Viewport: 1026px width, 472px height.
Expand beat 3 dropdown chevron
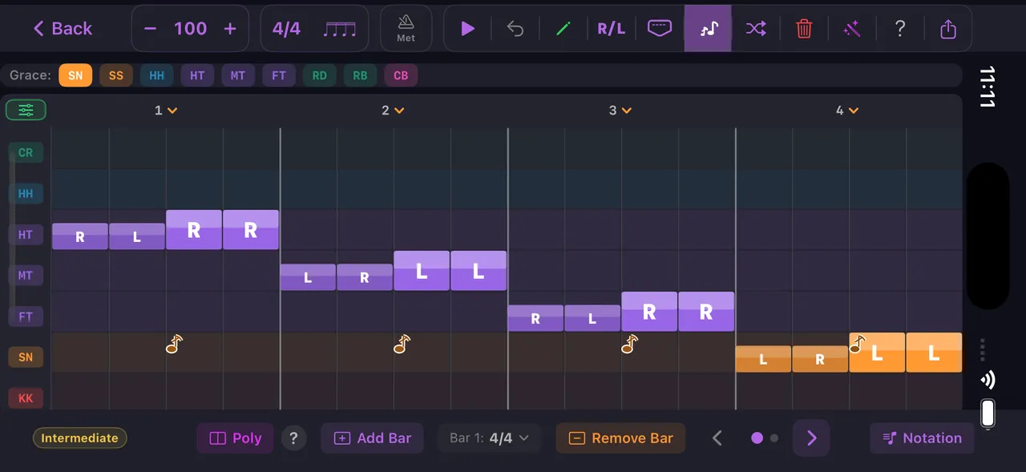[627, 111]
